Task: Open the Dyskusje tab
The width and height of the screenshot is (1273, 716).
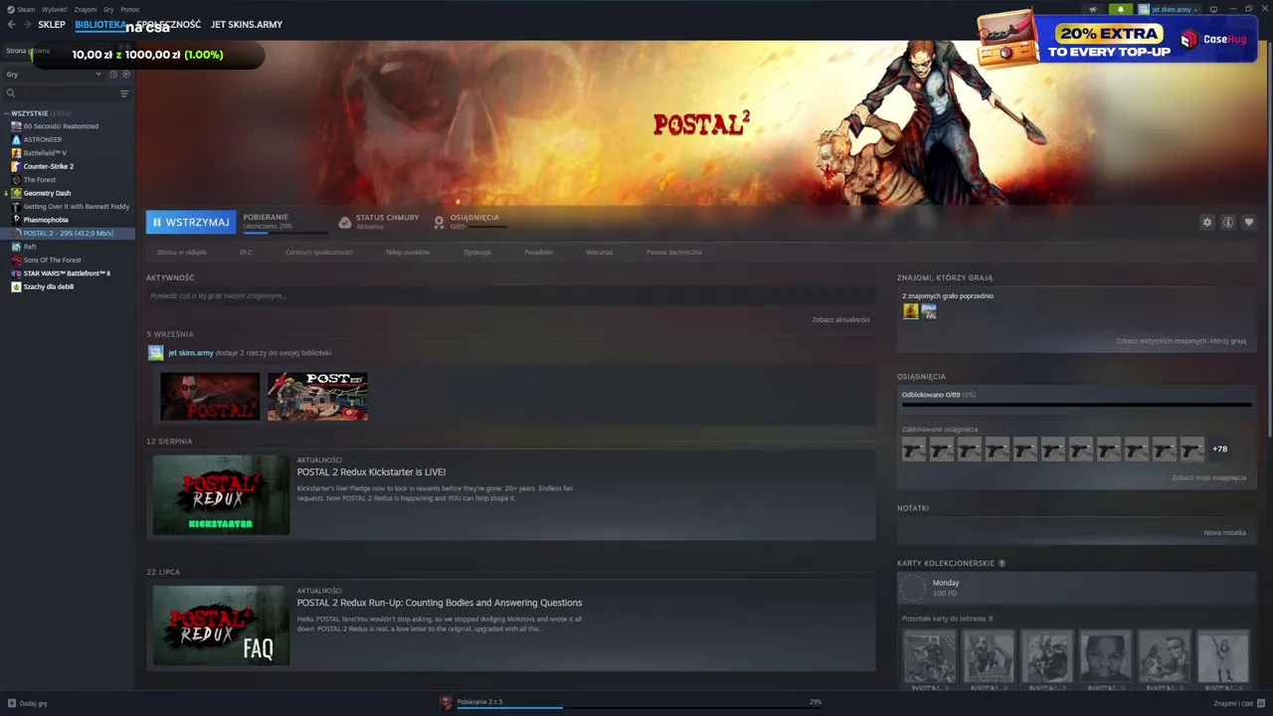Action: coord(477,253)
